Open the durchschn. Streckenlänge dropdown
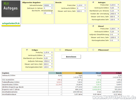The image size is (137, 100). 48,13
